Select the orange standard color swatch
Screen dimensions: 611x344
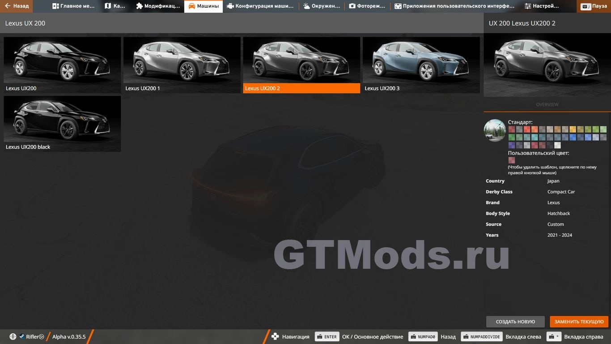(x=535, y=129)
